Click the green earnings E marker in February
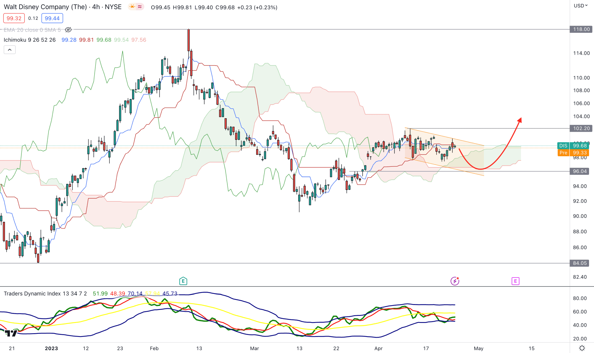This screenshot has width=594, height=353. 183,281
